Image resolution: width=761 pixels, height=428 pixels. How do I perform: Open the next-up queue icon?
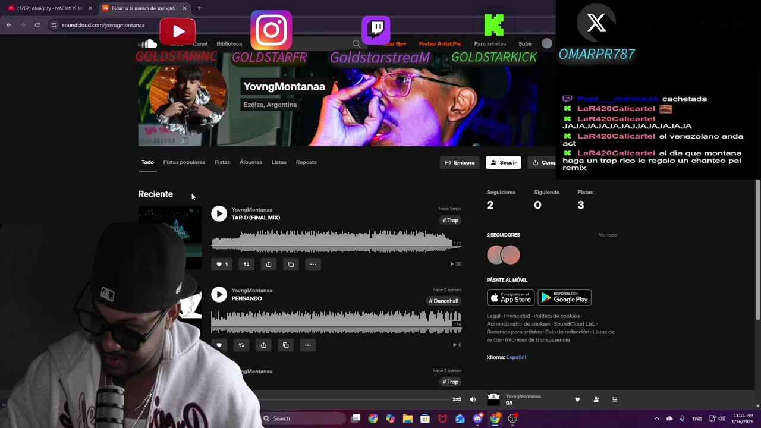coord(615,400)
